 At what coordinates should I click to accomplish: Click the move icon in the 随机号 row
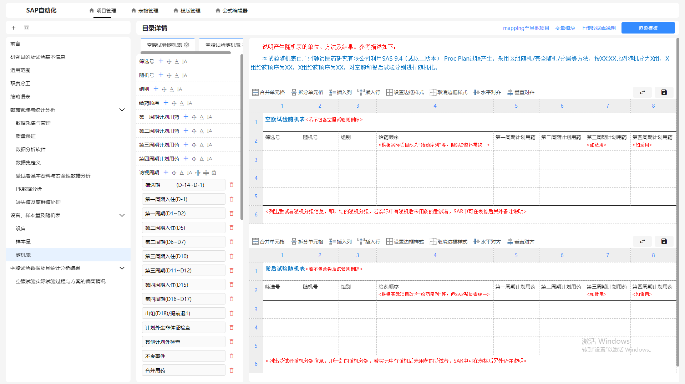[x=169, y=75]
